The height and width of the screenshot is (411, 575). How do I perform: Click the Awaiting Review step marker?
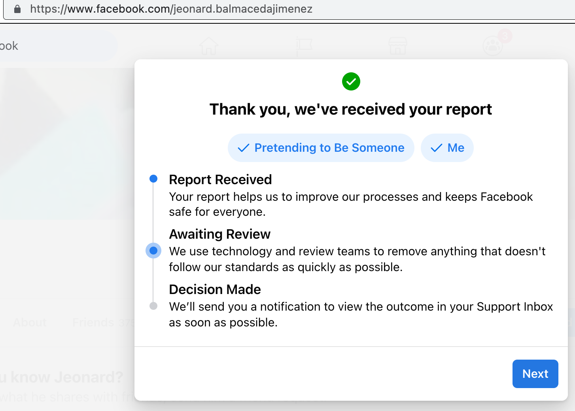click(x=153, y=251)
